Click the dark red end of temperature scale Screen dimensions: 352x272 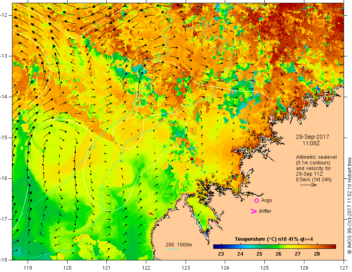pyautogui.click(x=334, y=247)
